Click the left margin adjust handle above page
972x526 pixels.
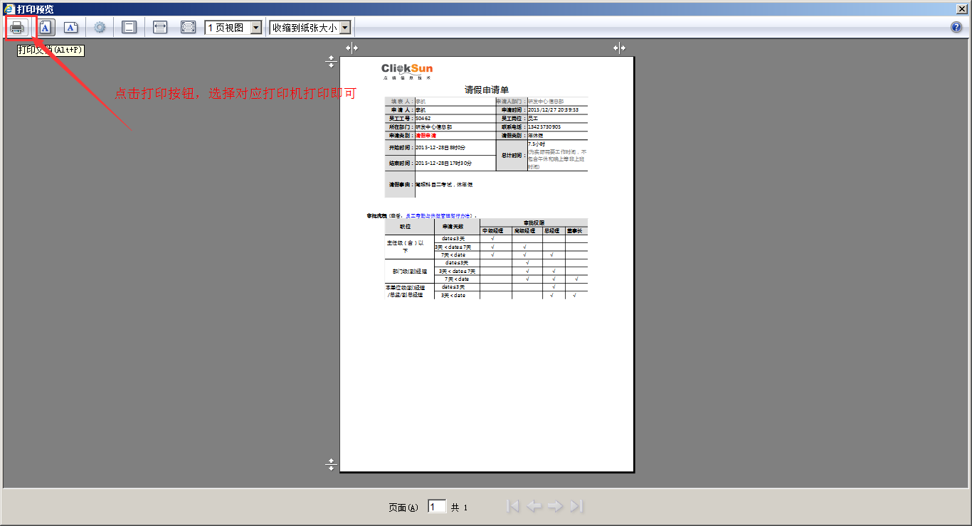click(352, 48)
